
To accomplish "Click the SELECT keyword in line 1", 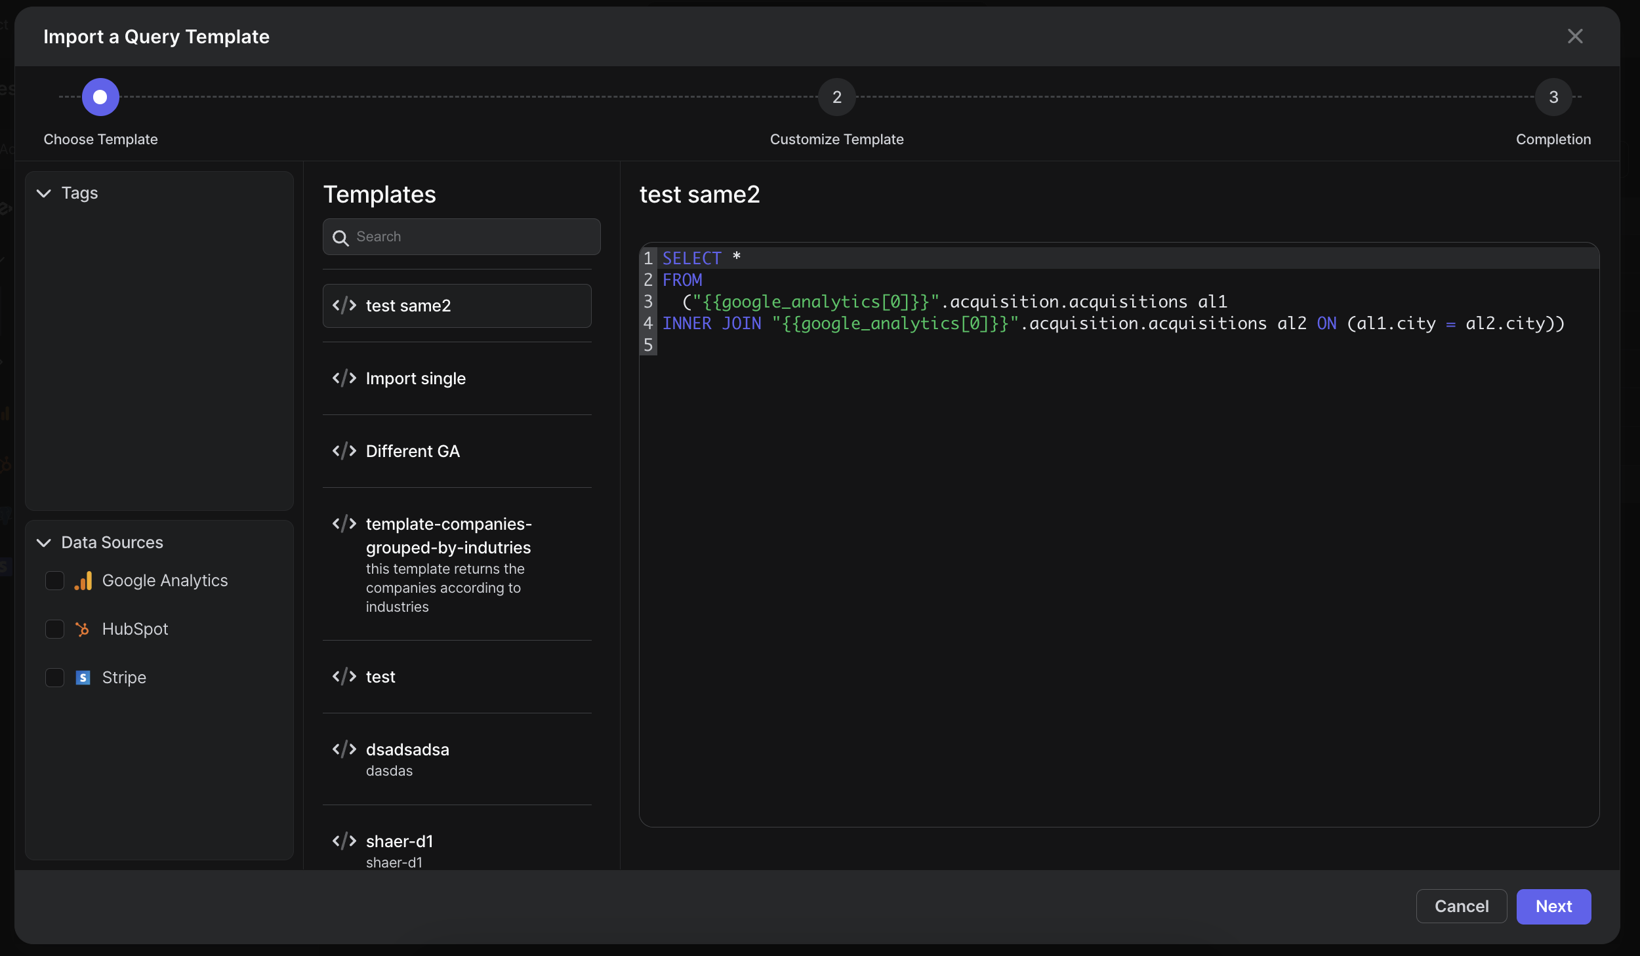I will (691, 258).
